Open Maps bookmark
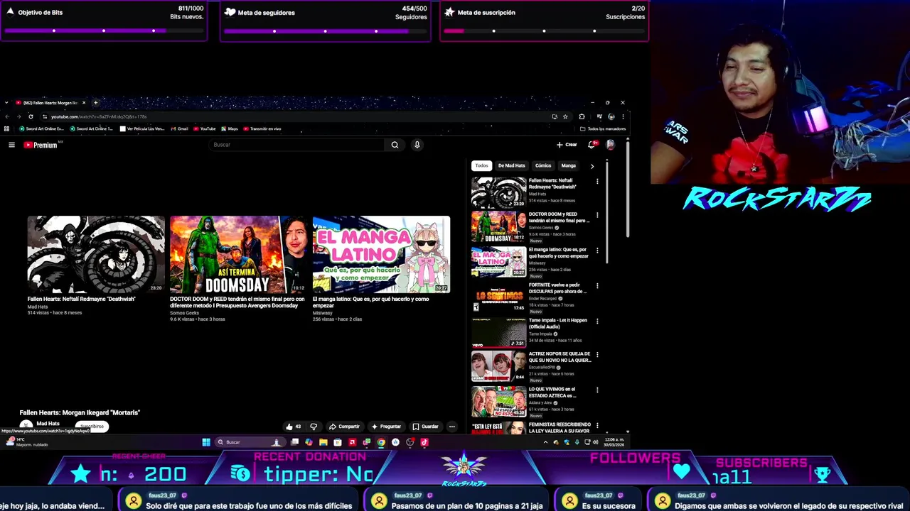910x511 pixels. click(229, 128)
